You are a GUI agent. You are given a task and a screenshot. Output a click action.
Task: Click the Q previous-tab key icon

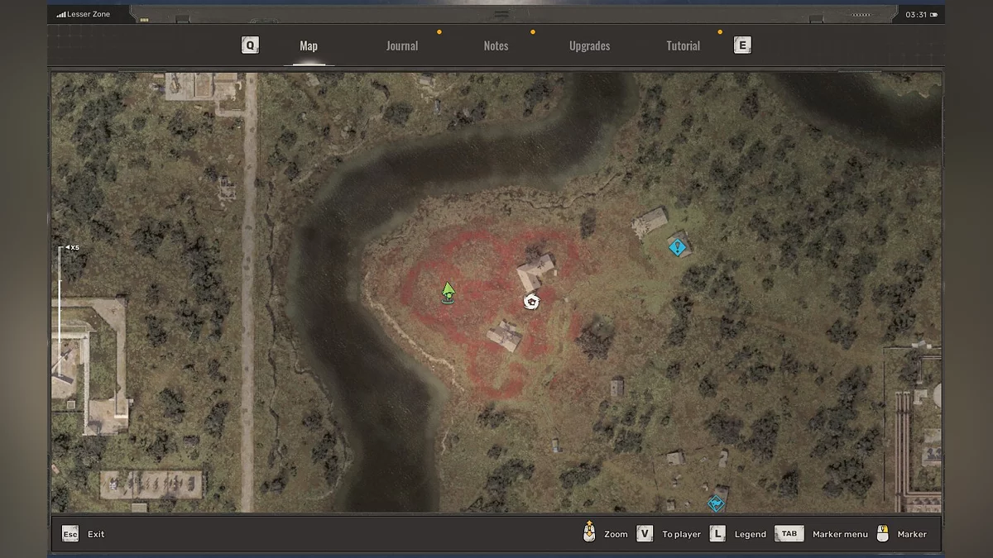[250, 45]
